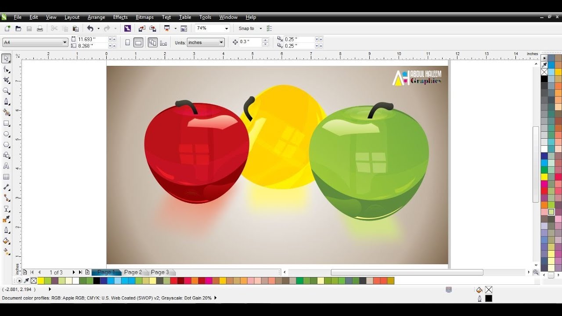Select the Rectangle tool
The image size is (562, 316).
[6, 123]
